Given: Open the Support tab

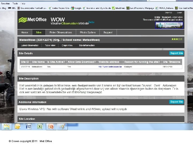Looking at the screenshot, I should click(x=108, y=32).
